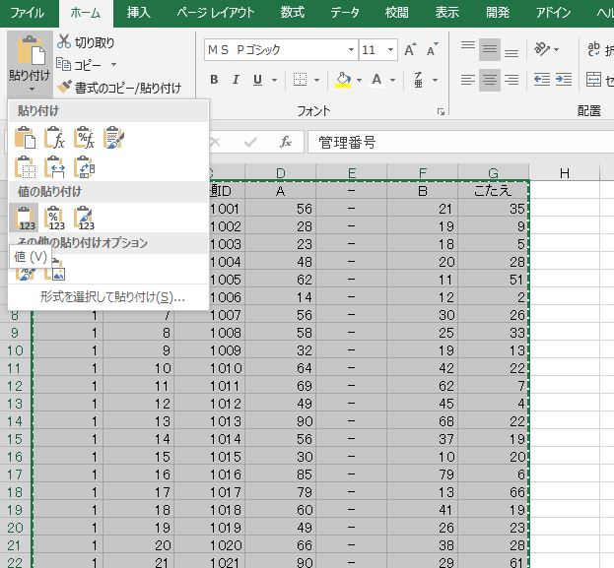Click the Paste clipboard icon button
This screenshot has height=568, width=614.
coord(30,51)
